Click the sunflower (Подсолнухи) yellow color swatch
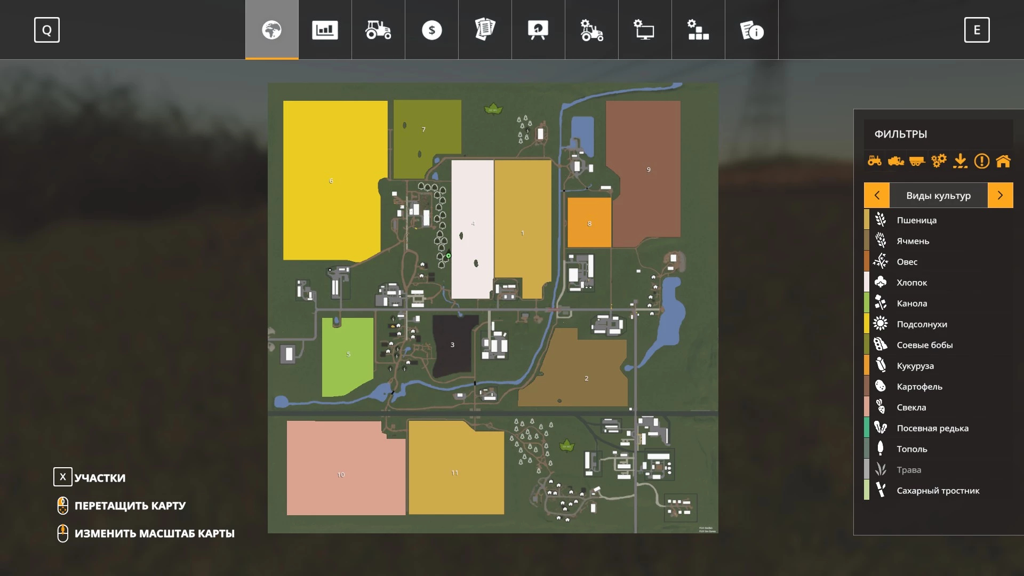This screenshot has height=576, width=1024. 867,324
